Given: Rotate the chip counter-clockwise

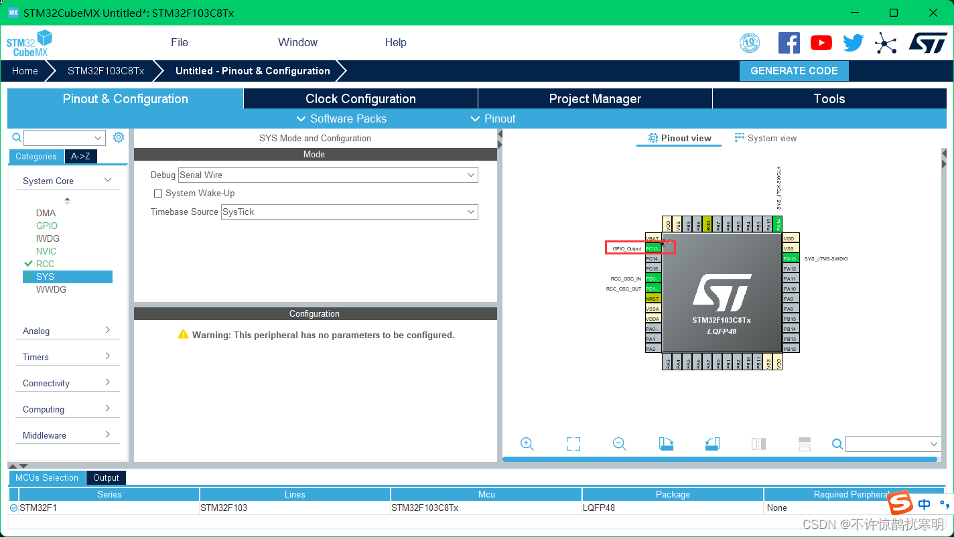Looking at the screenshot, I should [712, 444].
